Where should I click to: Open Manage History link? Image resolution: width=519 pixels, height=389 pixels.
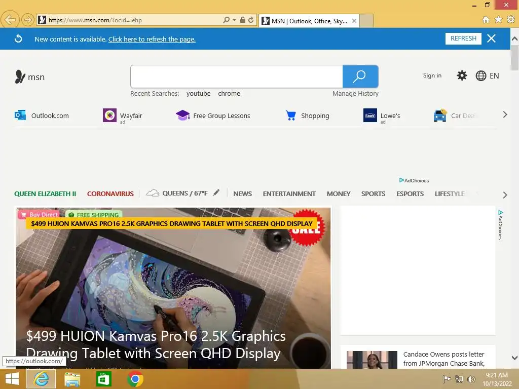(355, 93)
